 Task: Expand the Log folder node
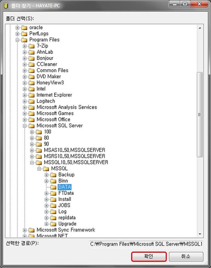pyautogui.click(x=47, y=212)
